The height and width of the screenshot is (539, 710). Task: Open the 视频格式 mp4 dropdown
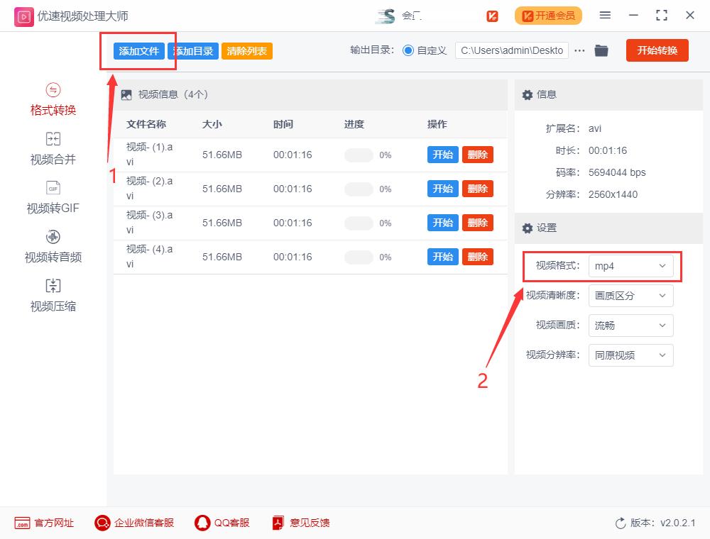[x=630, y=266]
